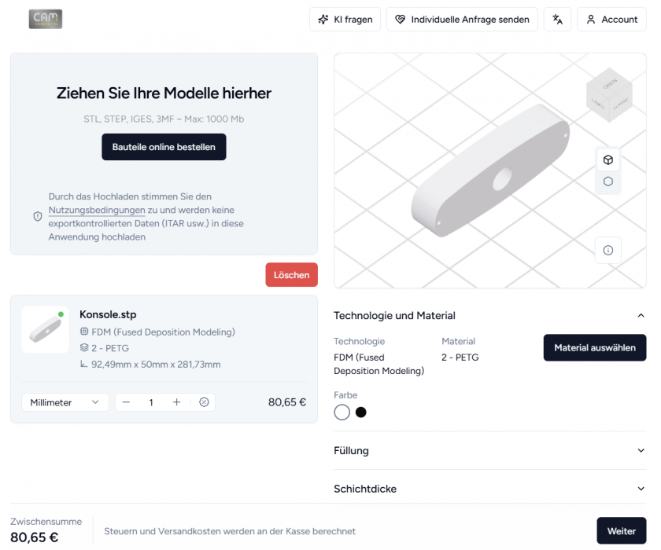Click the language translation icon

click(x=557, y=20)
